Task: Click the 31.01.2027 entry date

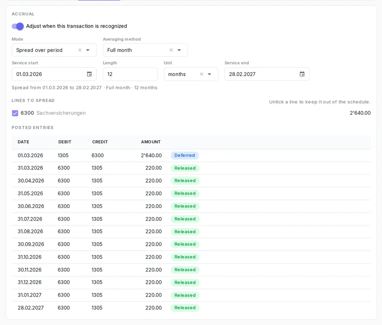Action: click(x=29, y=295)
